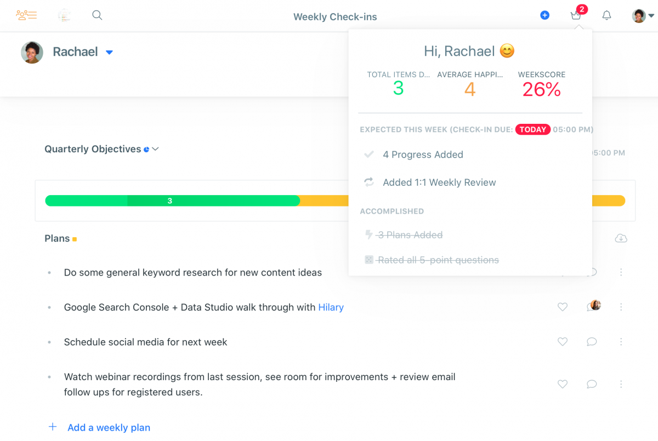Open notifications via the bell icon
This screenshot has height=441, width=658.
pyautogui.click(x=606, y=15)
